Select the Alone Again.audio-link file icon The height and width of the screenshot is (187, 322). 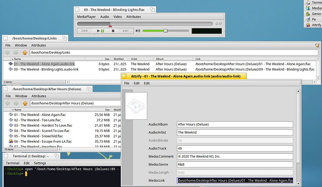tap(11, 64)
